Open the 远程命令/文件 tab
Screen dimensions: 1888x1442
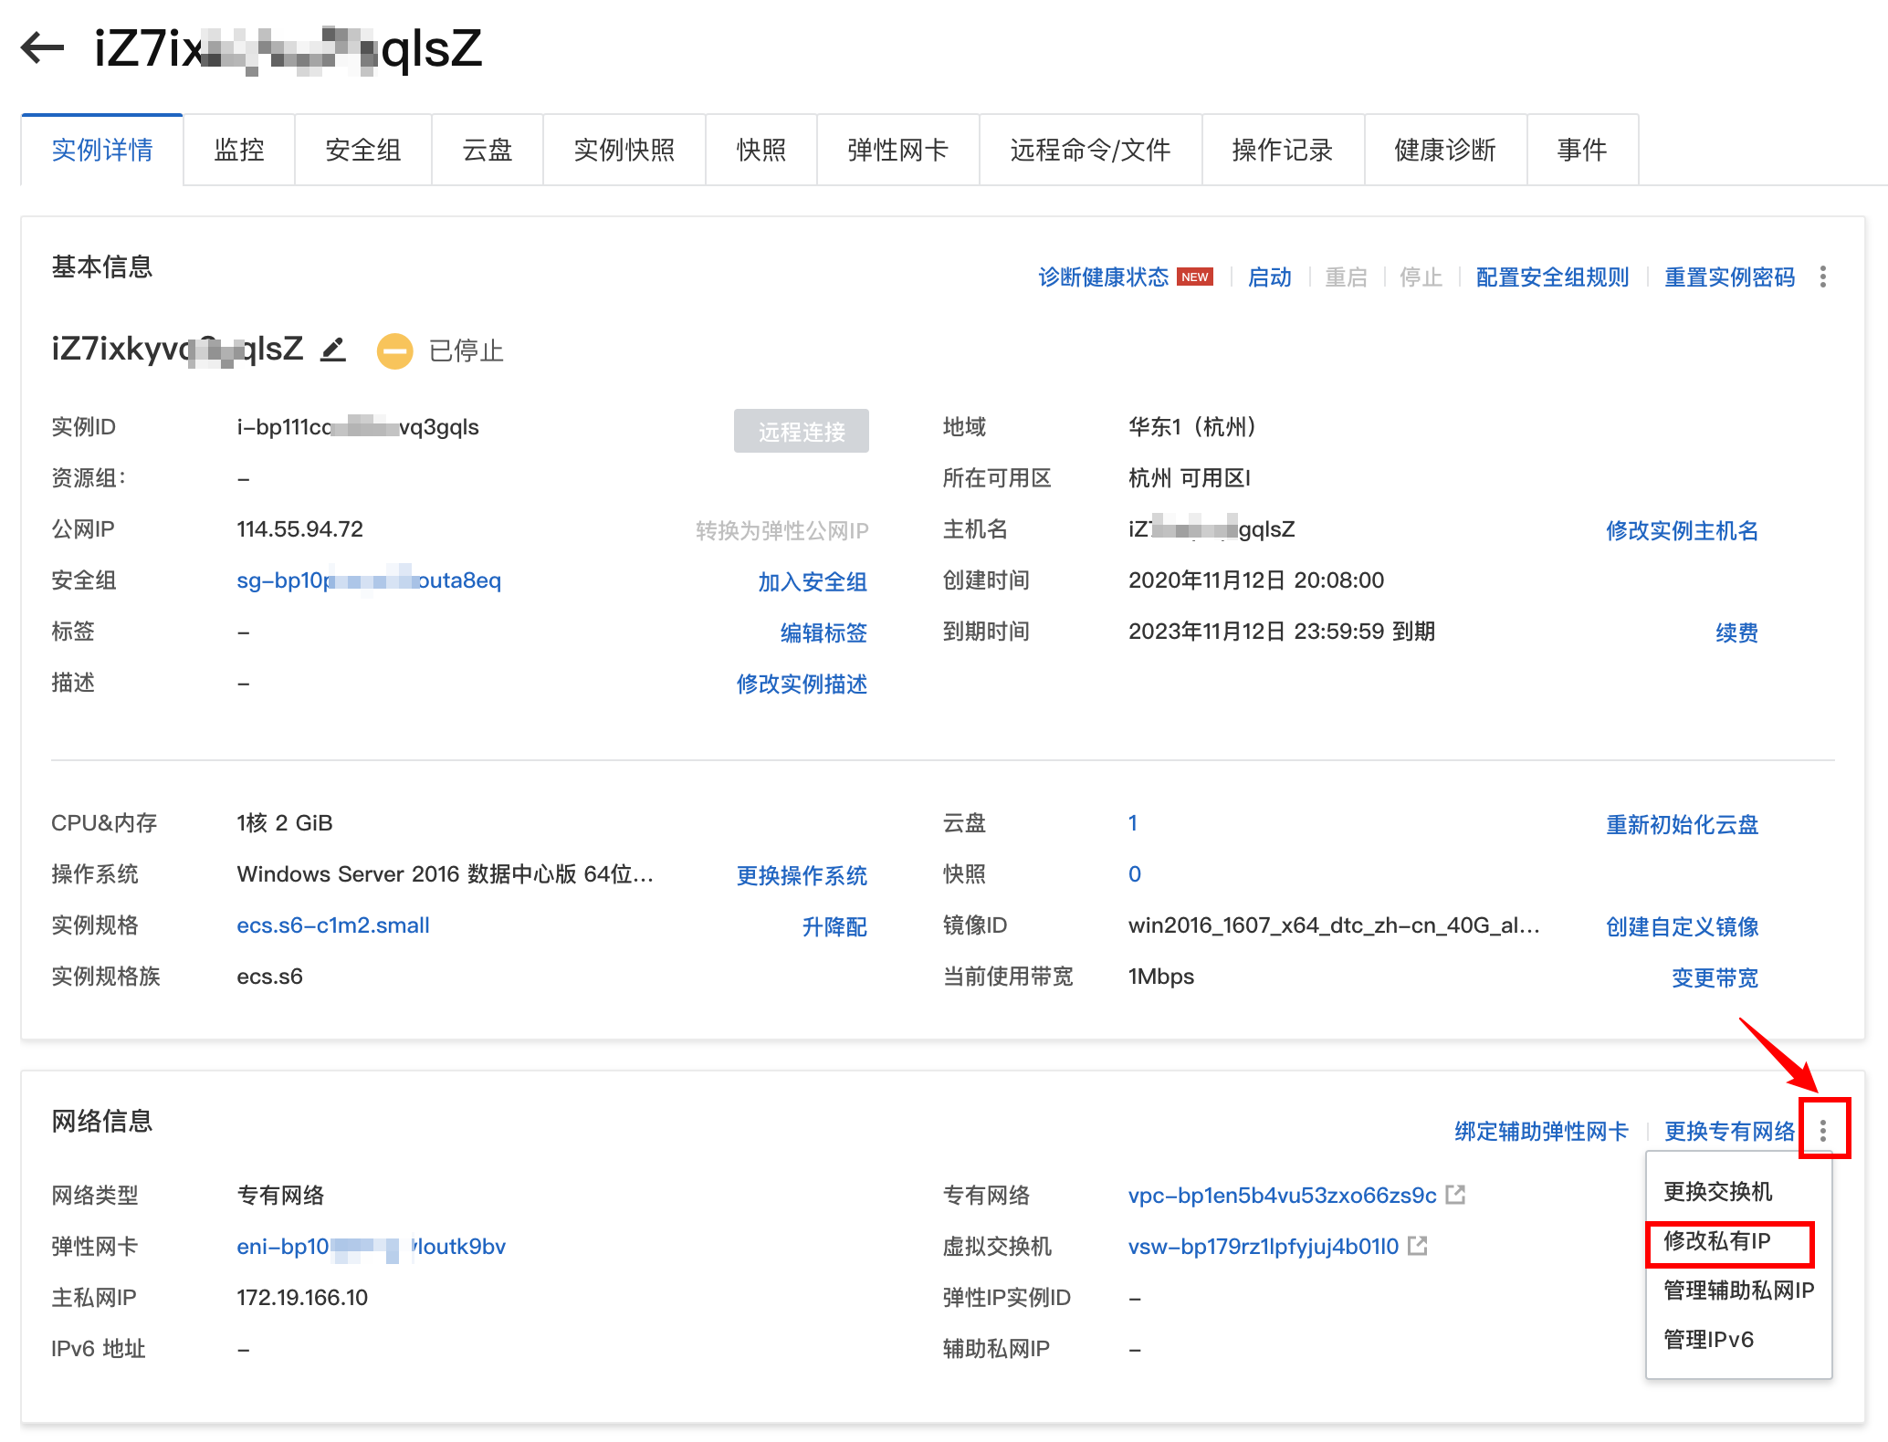1091,150
